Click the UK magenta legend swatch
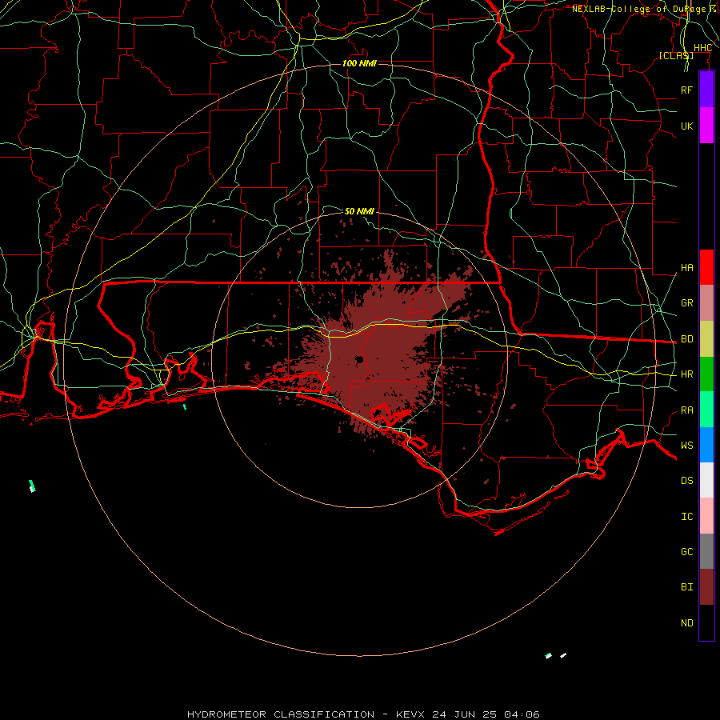Viewport: 720px width, 720px height. tap(706, 126)
